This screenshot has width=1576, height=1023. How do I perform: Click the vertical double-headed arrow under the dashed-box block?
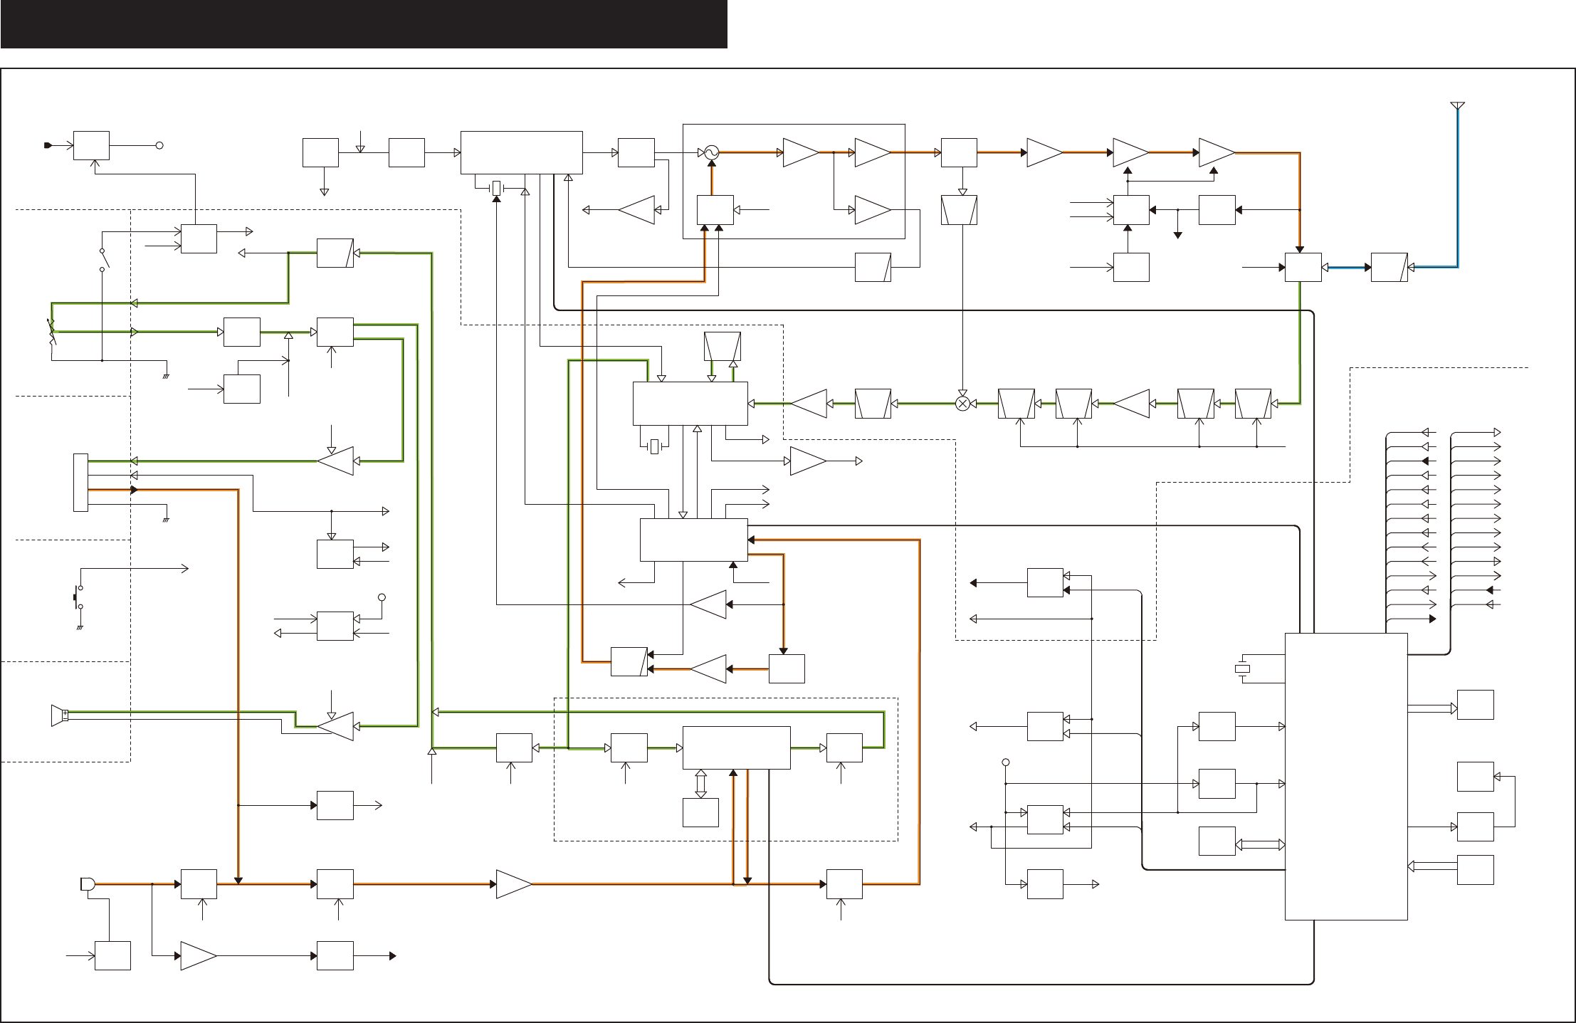point(700,783)
